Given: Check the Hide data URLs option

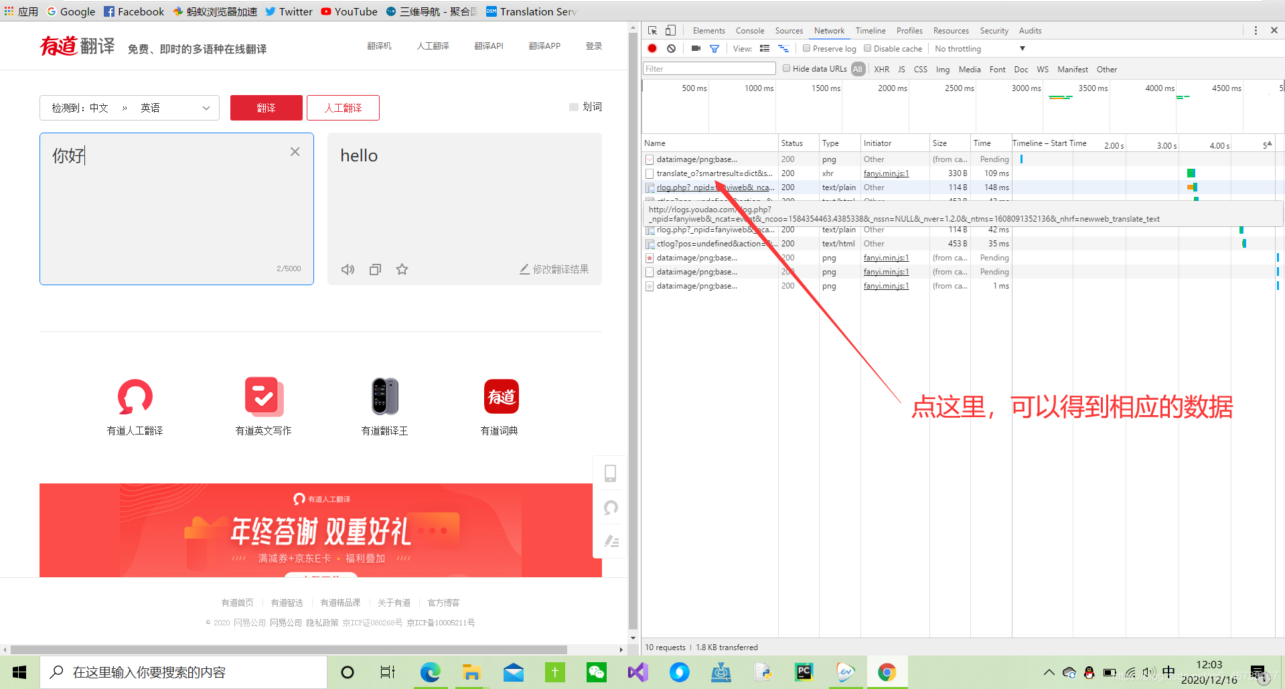Looking at the screenshot, I should click(786, 68).
